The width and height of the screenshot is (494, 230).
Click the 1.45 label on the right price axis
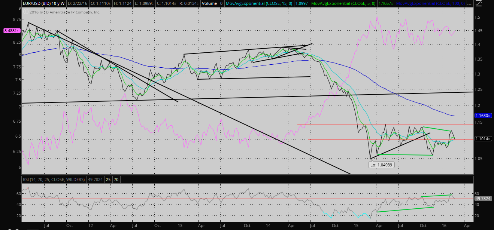479,31
